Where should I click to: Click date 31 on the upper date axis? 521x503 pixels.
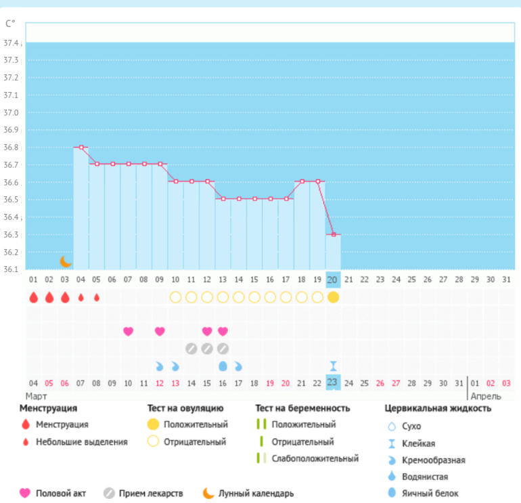(506, 279)
